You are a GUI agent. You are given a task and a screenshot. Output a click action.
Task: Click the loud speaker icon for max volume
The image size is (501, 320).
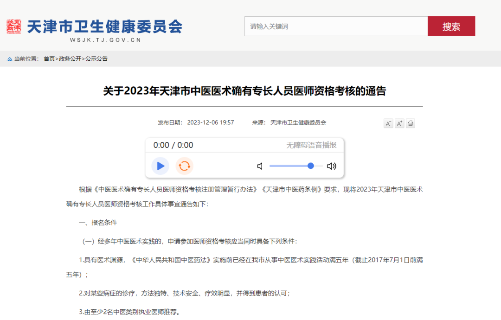(332, 166)
